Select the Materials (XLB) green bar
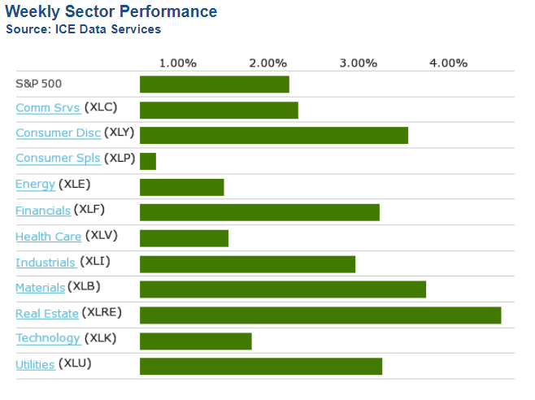The image size is (535, 400). pyautogui.click(x=282, y=289)
